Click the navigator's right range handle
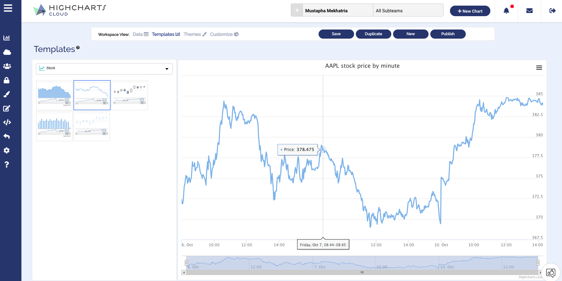562x281 pixels. 538,263
